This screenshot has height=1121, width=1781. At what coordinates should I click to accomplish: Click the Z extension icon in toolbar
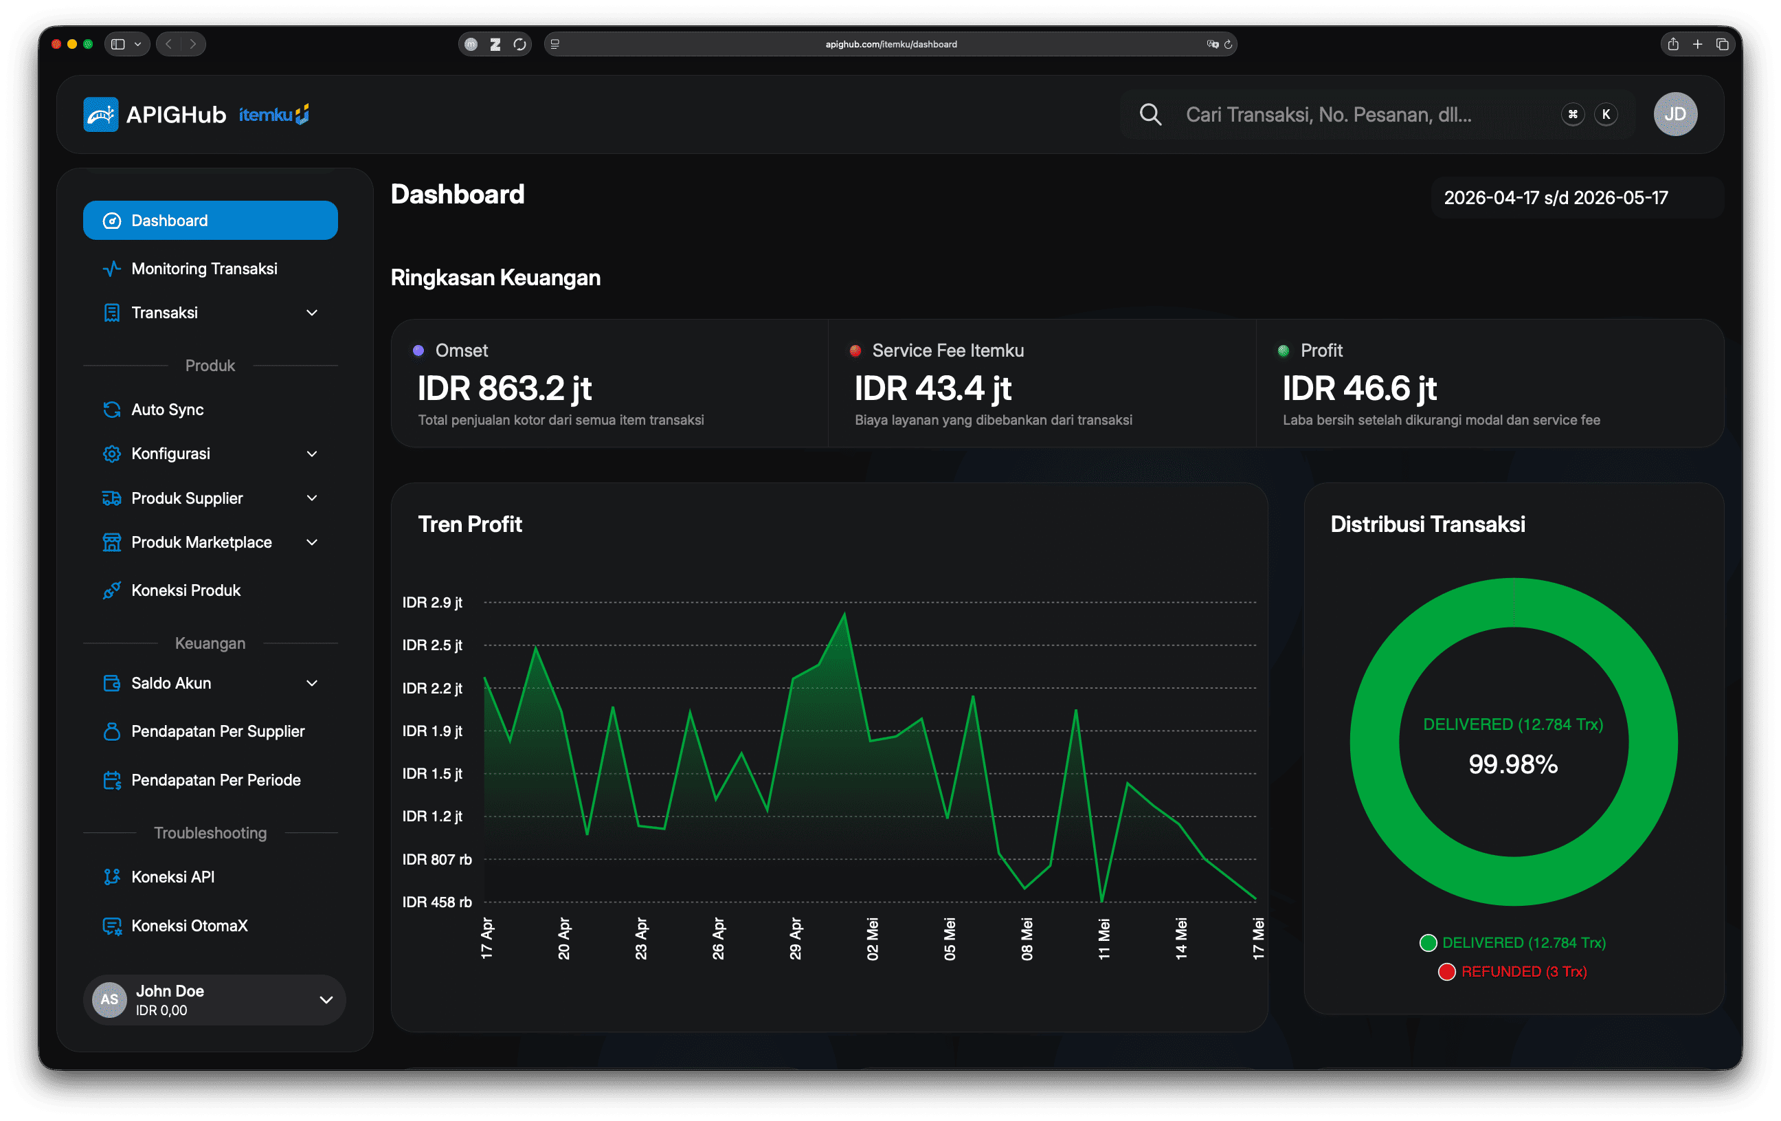coord(495,45)
